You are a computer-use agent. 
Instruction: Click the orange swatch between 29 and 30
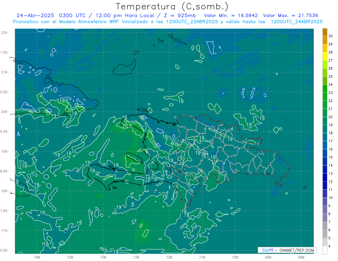325,40
